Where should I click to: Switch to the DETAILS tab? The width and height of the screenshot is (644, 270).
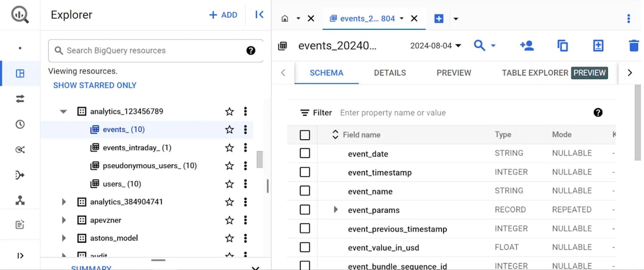[390, 73]
